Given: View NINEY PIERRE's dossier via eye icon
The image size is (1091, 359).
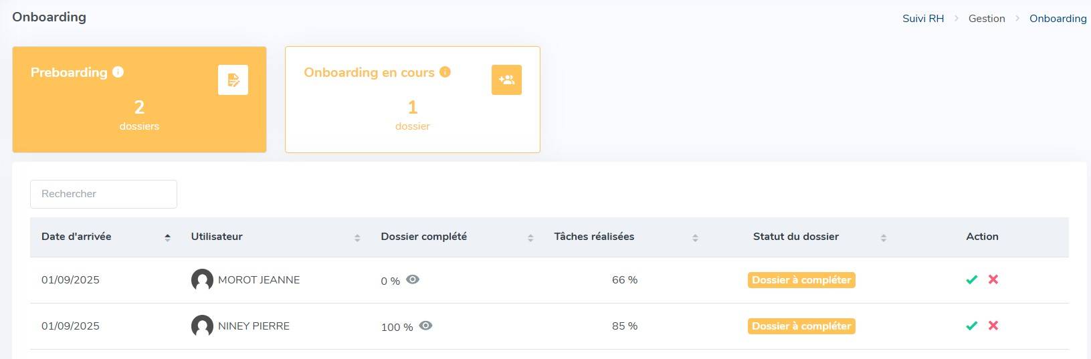Looking at the screenshot, I should (425, 326).
